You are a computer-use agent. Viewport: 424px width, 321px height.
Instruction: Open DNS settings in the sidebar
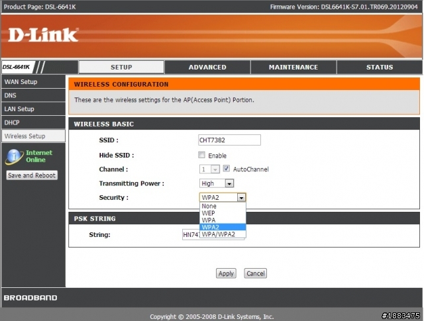(33, 95)
